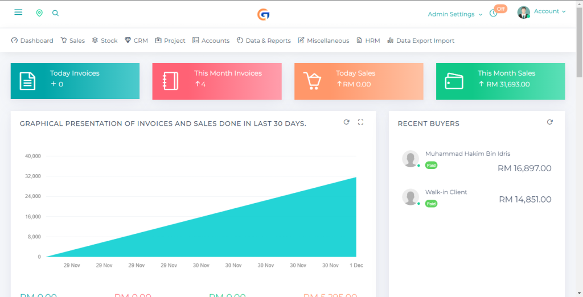
Task: Expand the Admin Settings dropdown
Action: click(x=455, y=14)
